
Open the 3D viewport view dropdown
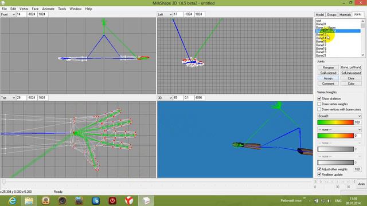[165, 98]
